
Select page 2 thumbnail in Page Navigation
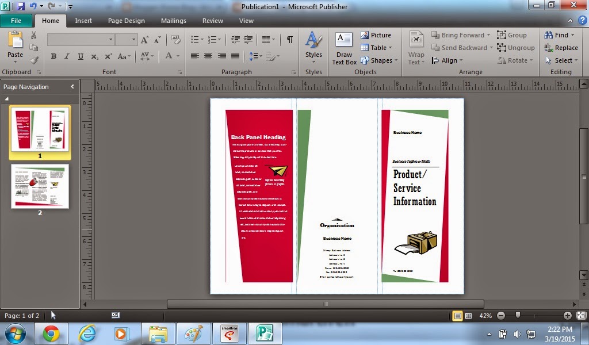[x=40, y=186]
